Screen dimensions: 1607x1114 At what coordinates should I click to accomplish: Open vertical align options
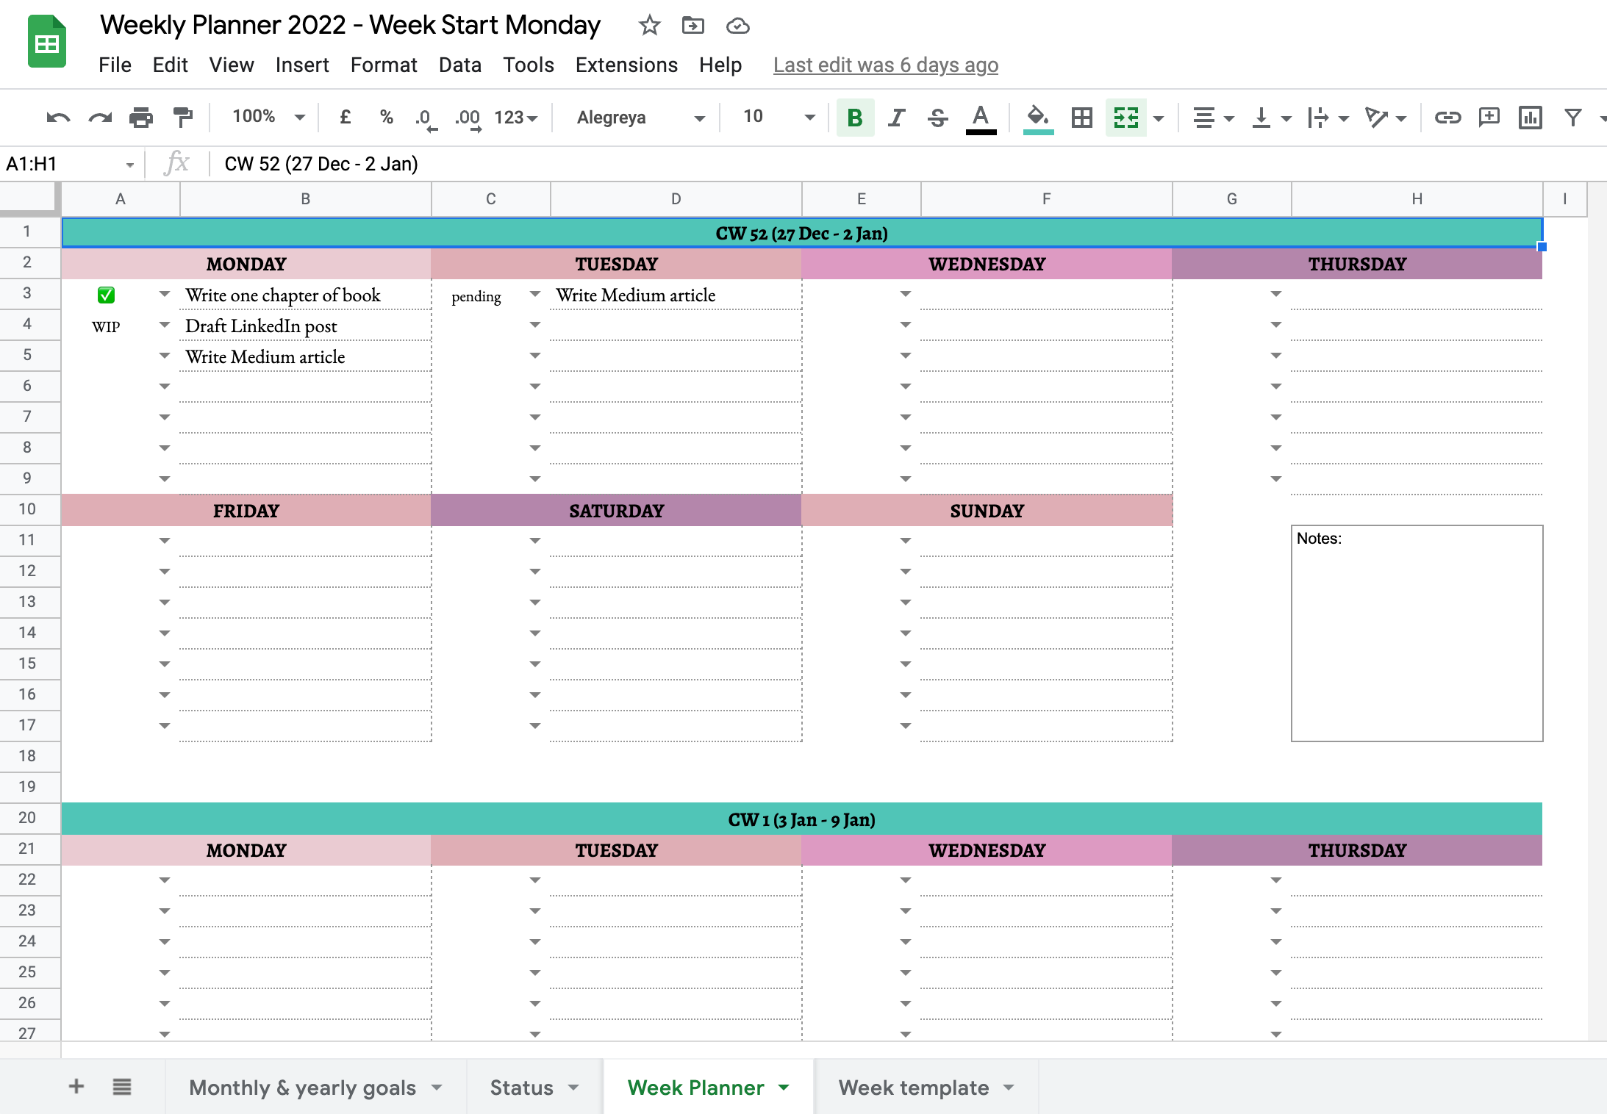(x=1271, y=118)
